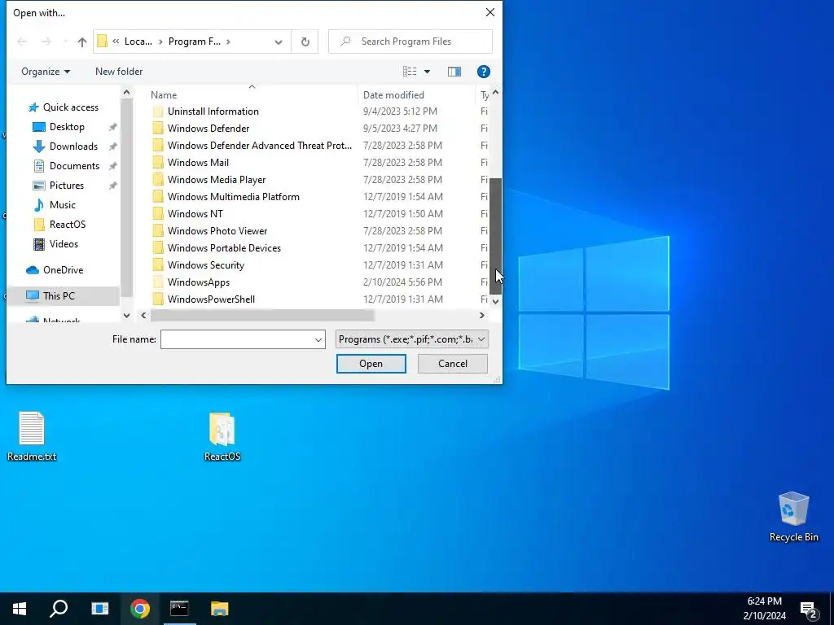
Task: Select the Windows Security folder
Action: [x=205, y=265]
